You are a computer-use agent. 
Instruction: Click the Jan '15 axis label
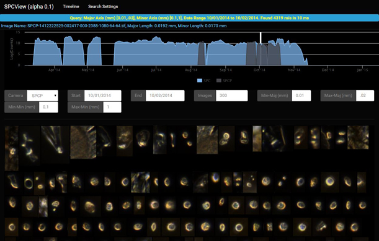point(362,70)
